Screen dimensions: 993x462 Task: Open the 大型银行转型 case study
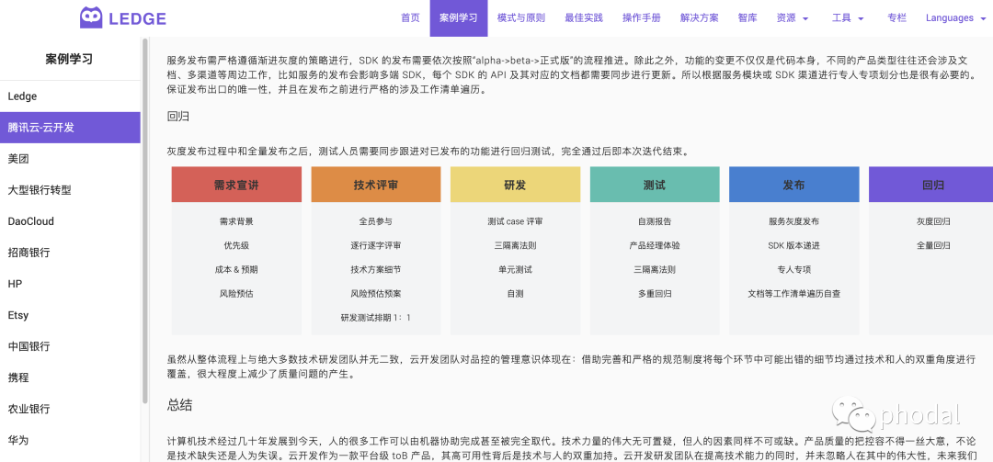point(70,190)
